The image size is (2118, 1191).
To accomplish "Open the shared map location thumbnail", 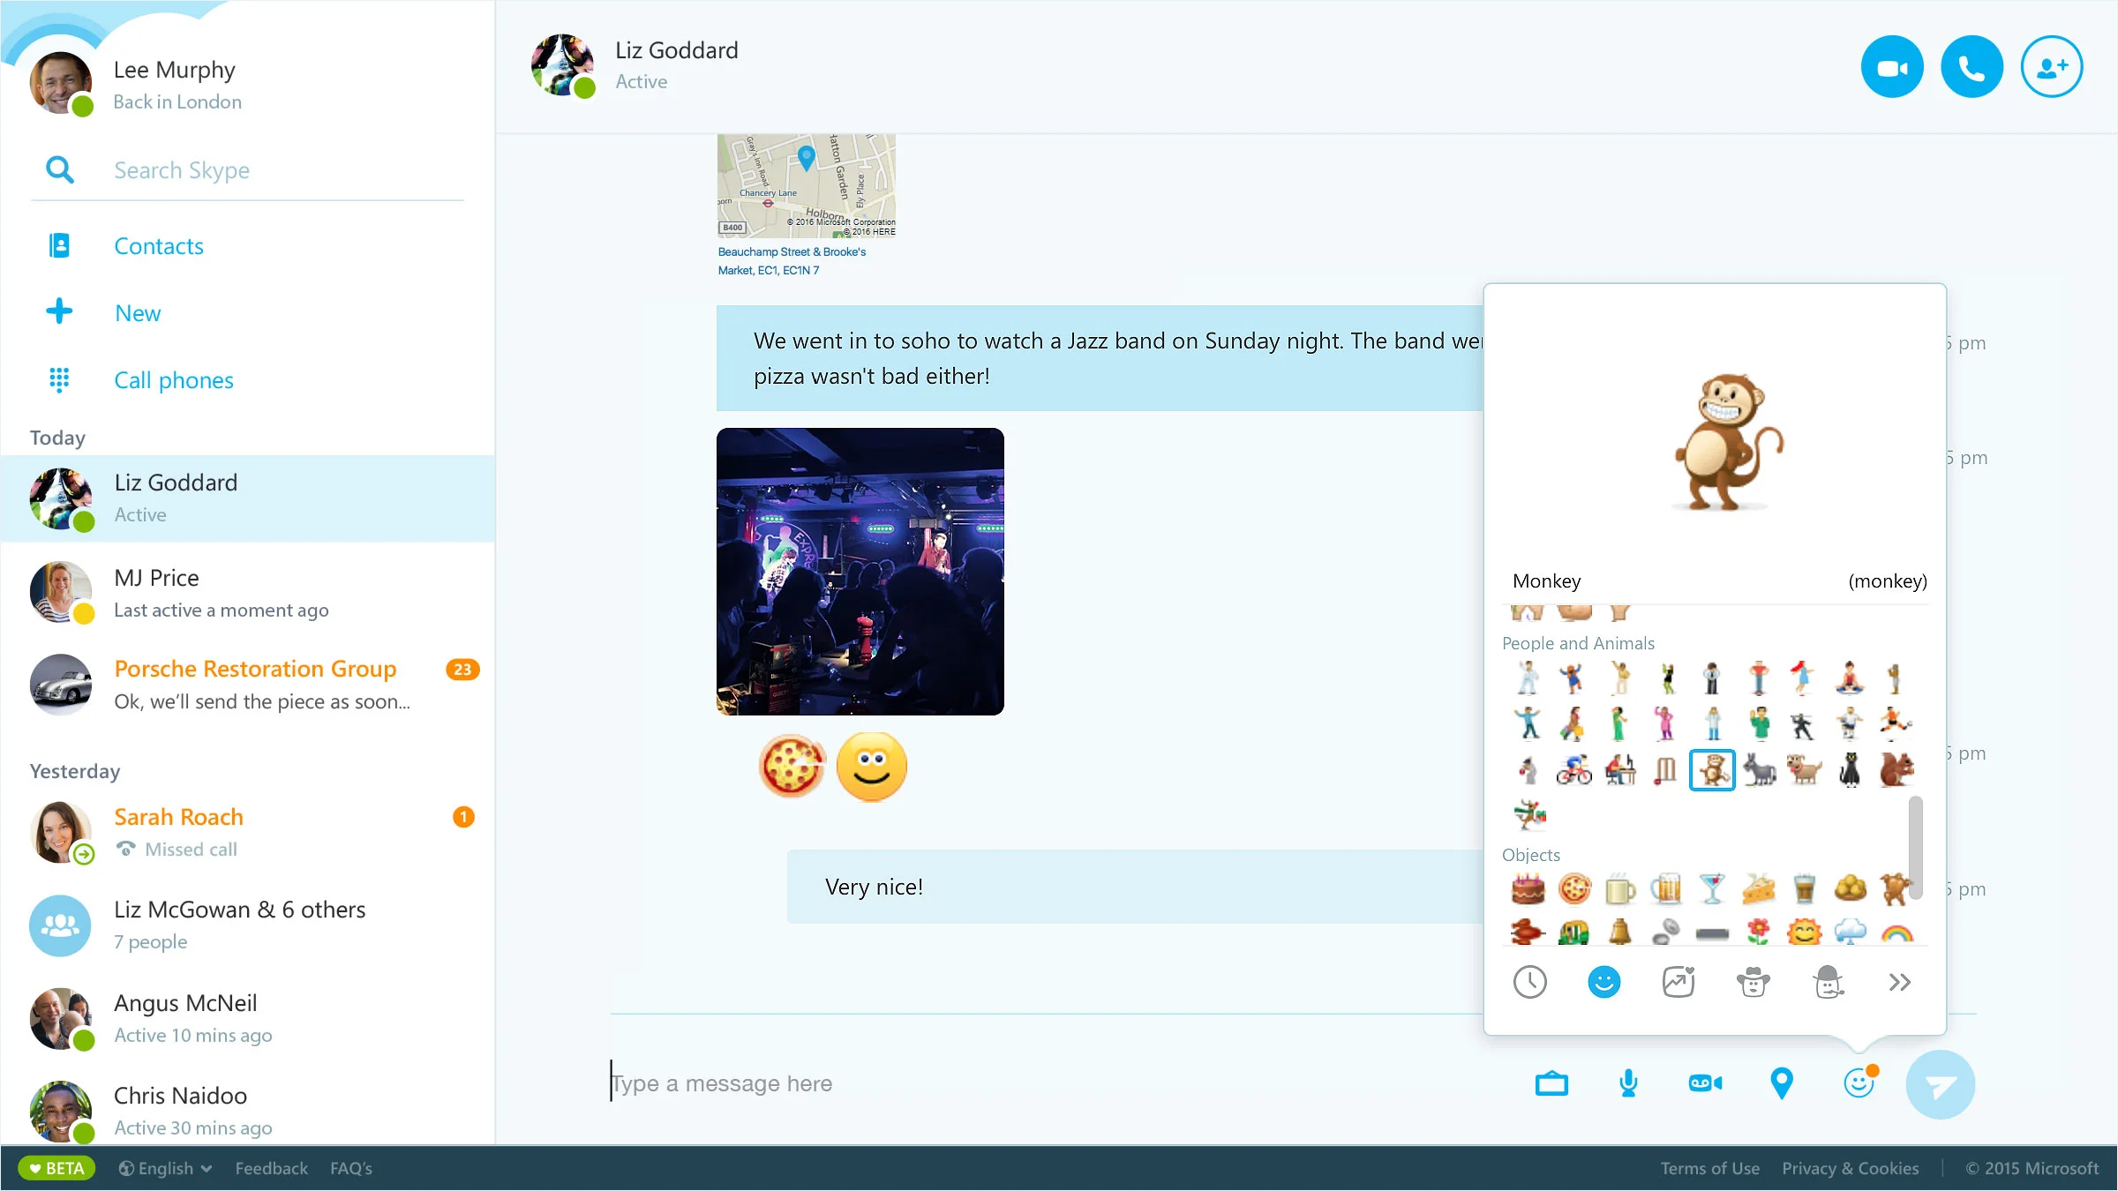I will [807, 186].
